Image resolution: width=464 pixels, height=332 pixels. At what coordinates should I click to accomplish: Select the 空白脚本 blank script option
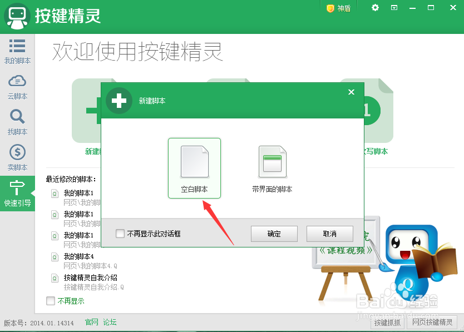(194, 168)
